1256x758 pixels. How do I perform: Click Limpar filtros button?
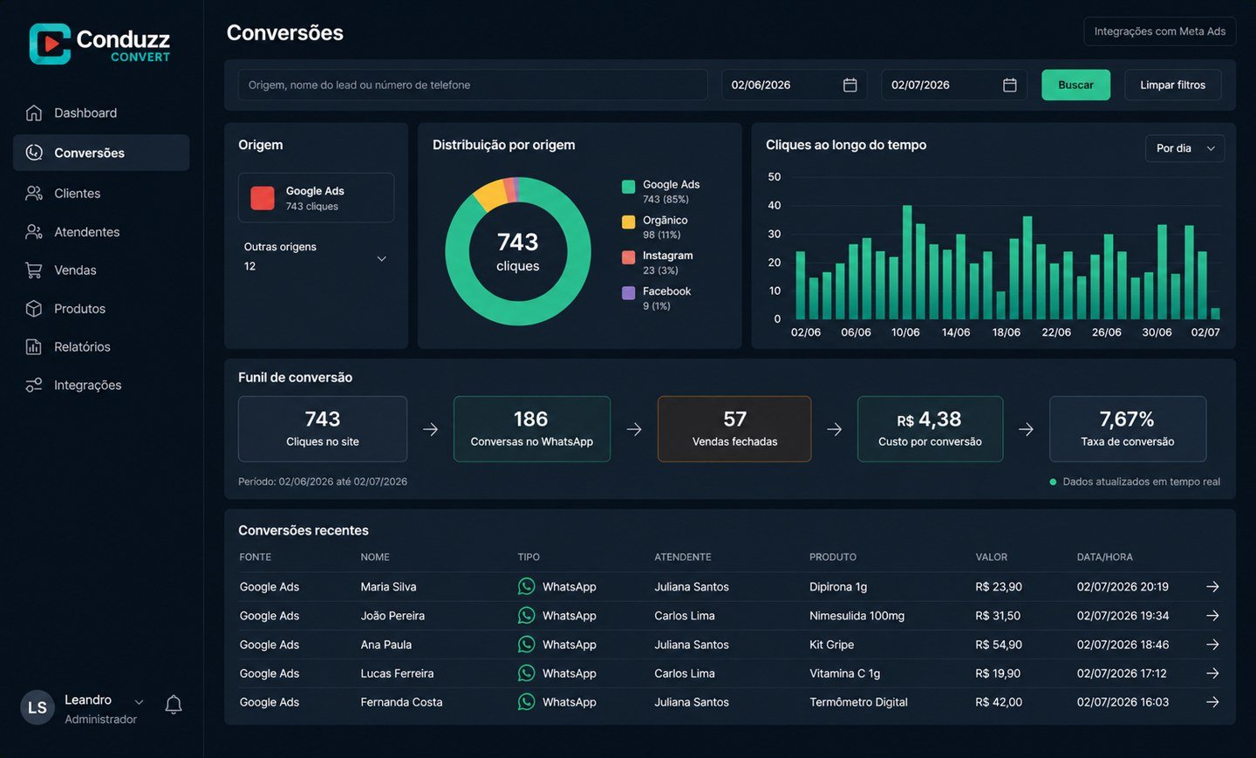[x=1172, y=85]
